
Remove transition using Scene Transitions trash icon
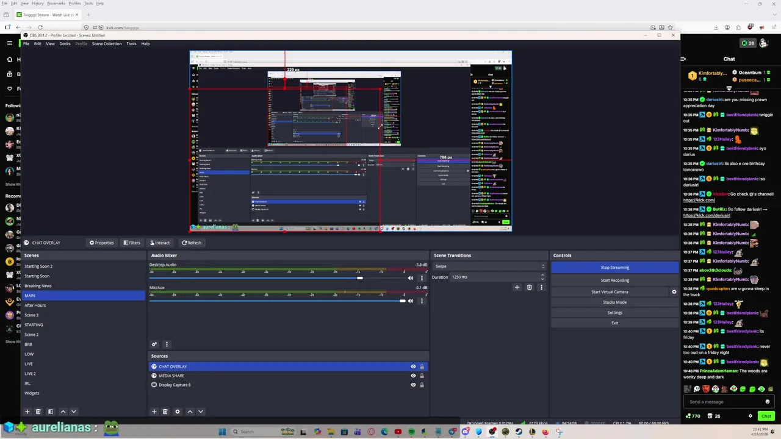[x=529, y=287]
